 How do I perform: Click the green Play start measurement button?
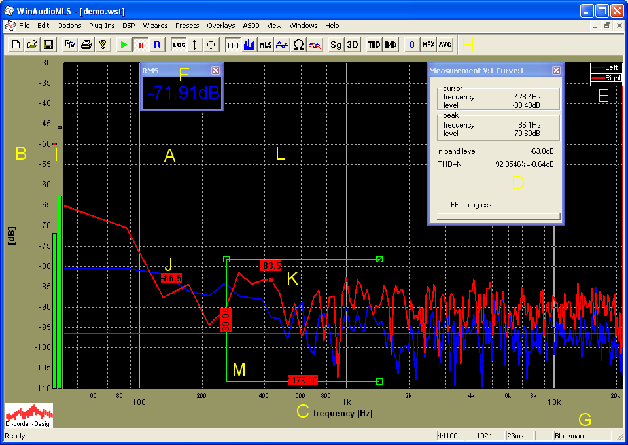(x=124, y=44)
